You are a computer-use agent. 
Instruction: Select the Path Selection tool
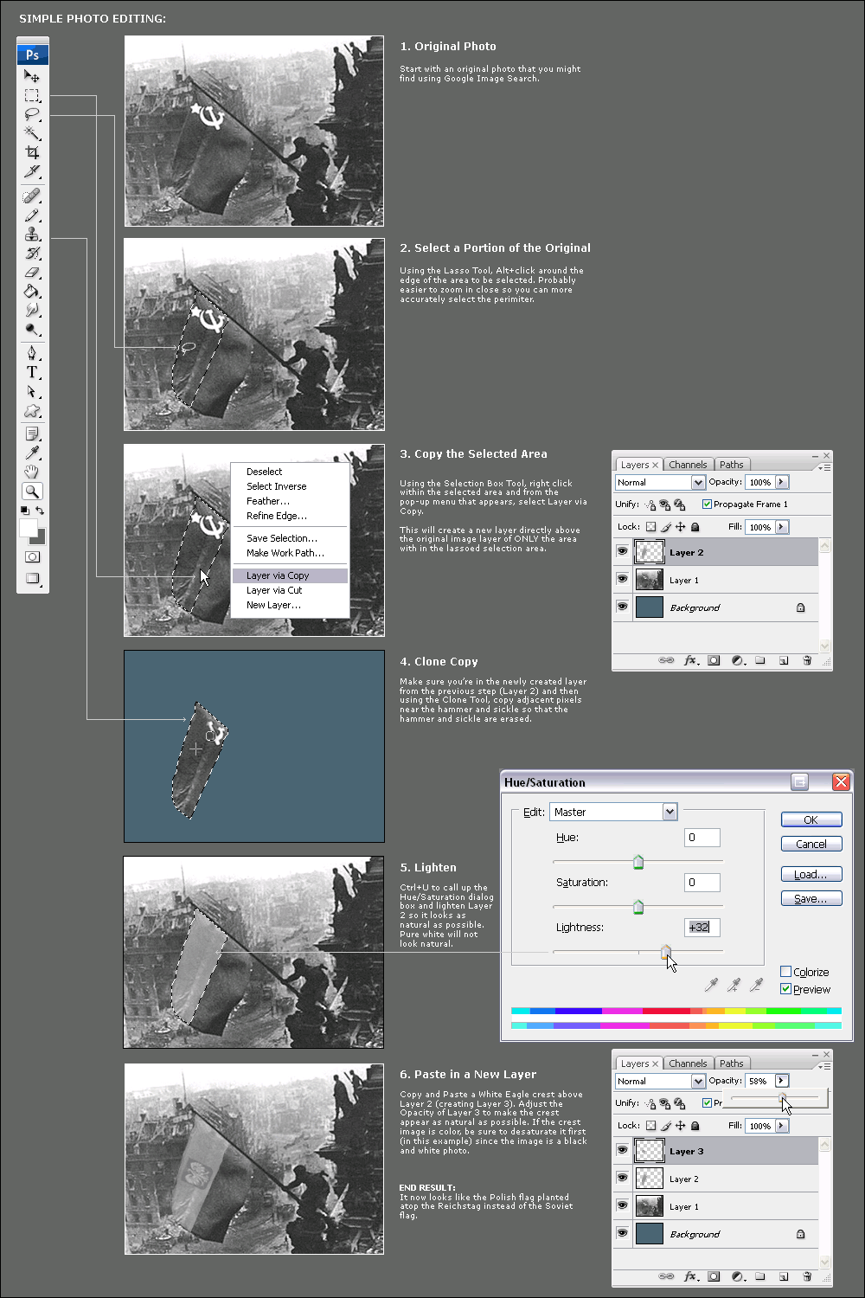32,391
